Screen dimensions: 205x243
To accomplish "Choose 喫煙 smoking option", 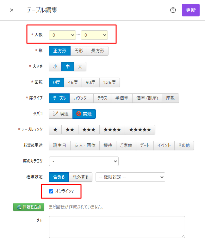I will (x=61, y=114).
